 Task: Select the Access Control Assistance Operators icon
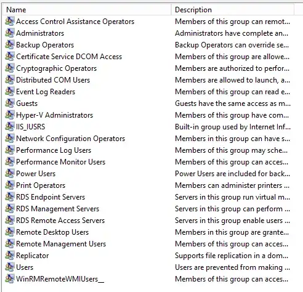(x=10, y=22)
